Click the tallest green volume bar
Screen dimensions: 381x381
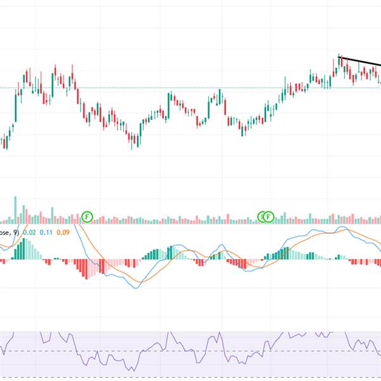point(15,210)
